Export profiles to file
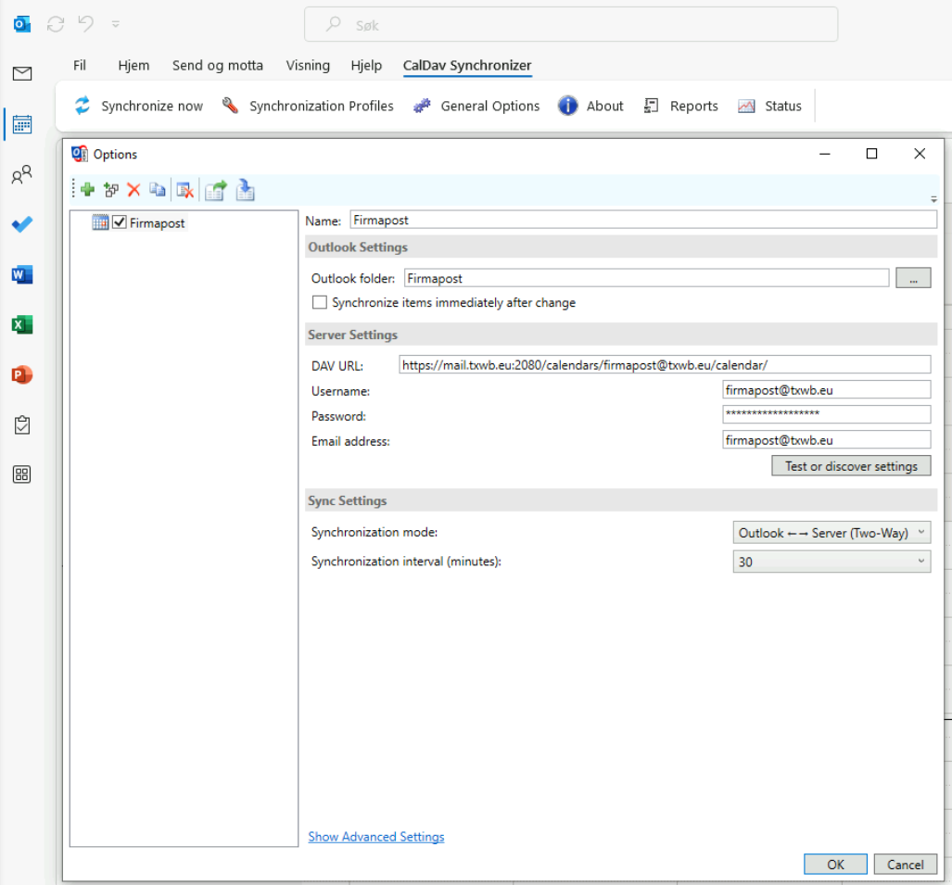 click(x=216, y=190)
